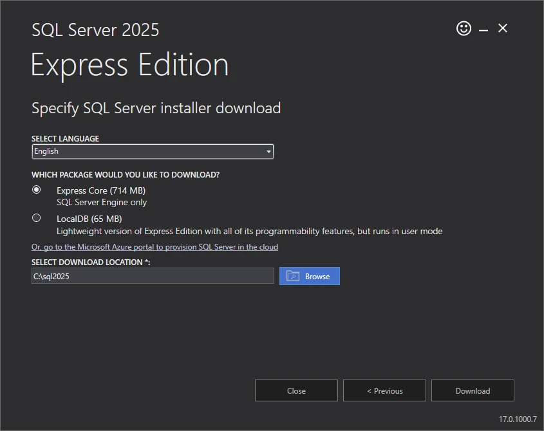The height and width of the screenshot is (431, 544).
Task: Click Browse to choose download folder
Action: coord(310,276)
